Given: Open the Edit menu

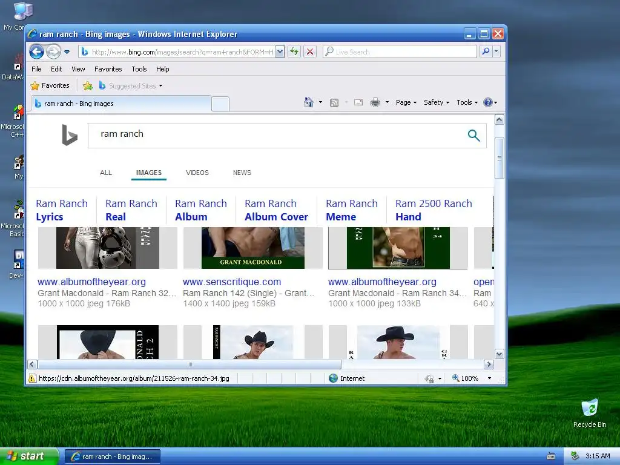Looking at the screenshot, I should point(56,69).
